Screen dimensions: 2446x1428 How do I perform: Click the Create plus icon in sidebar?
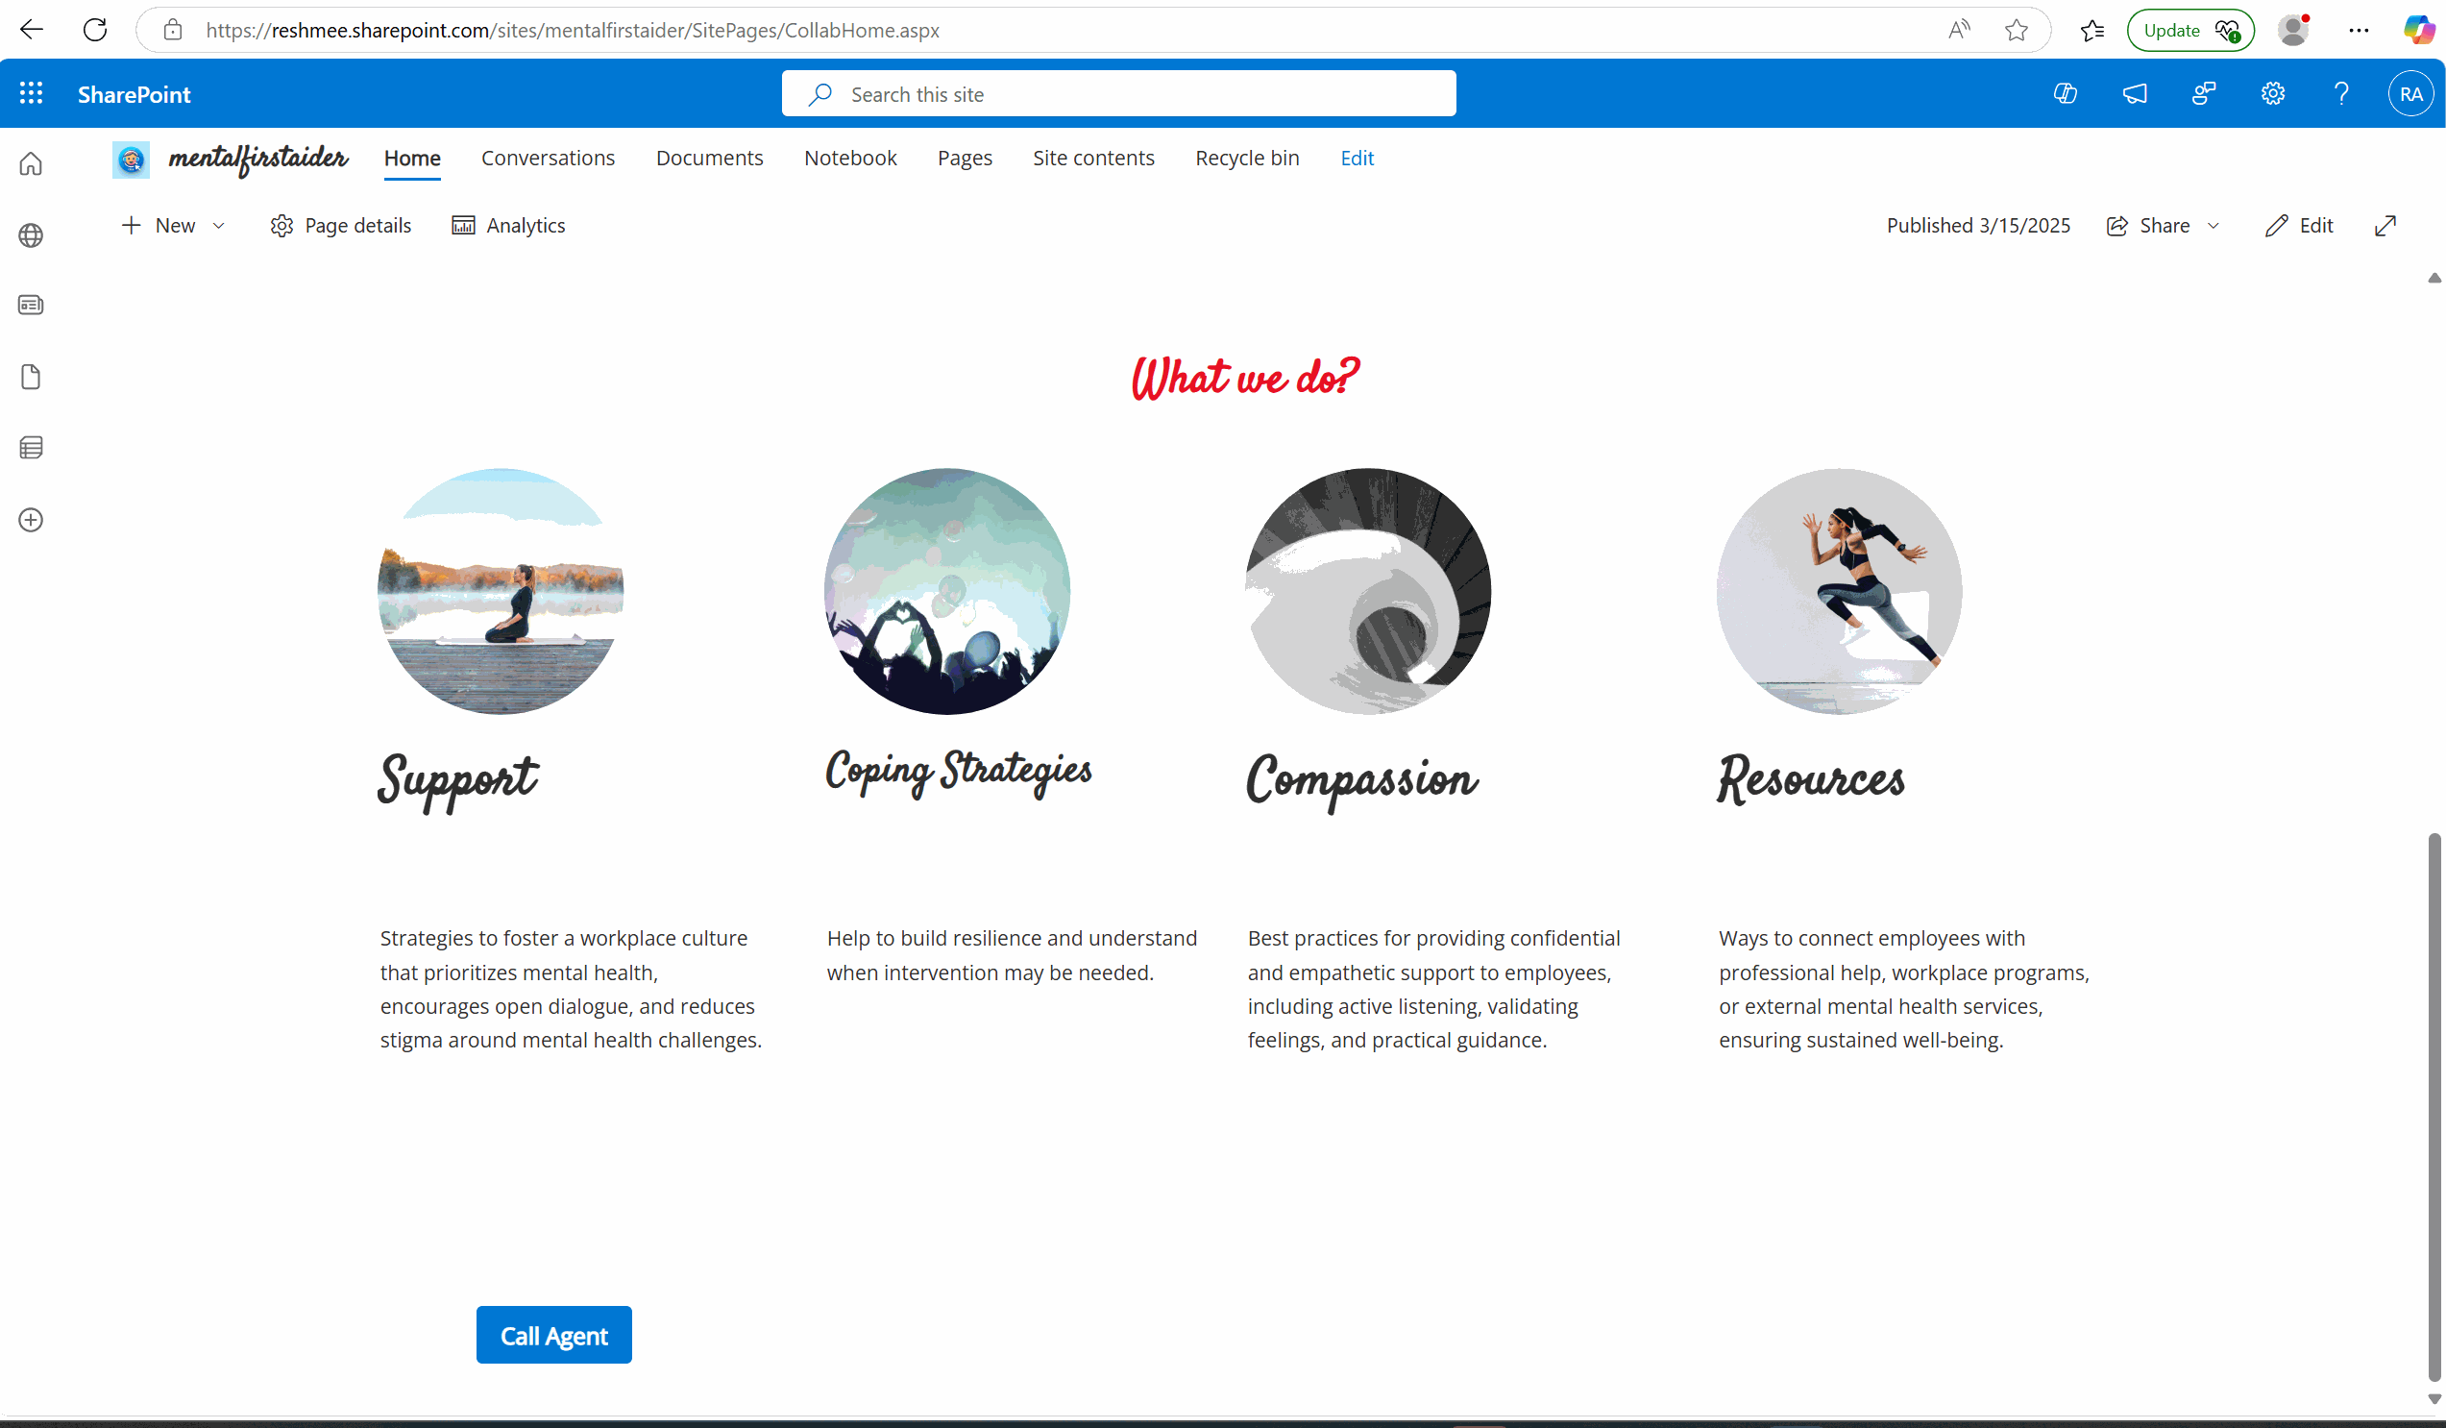[31, 519]
